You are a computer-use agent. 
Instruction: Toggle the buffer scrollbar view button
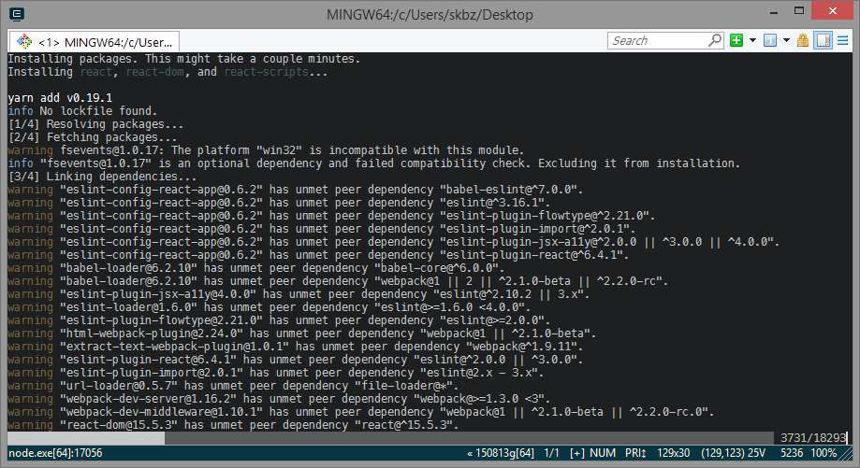(x=823, y=40)
